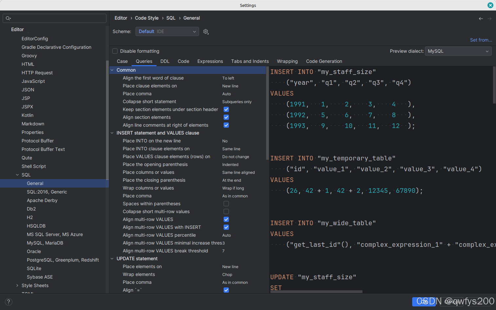Toggle Align multi-row VALUES checkbox
This screenshot has width=496, height=310.
pyautogui.click(x=226, y=219)
